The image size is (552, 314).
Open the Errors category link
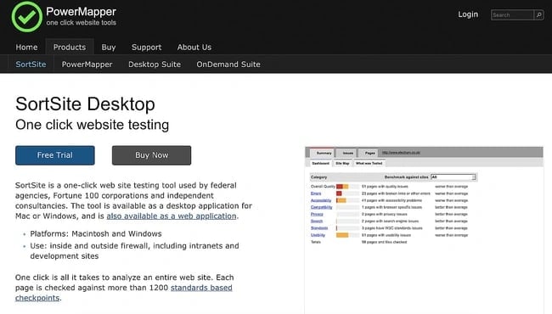point(316,193)
